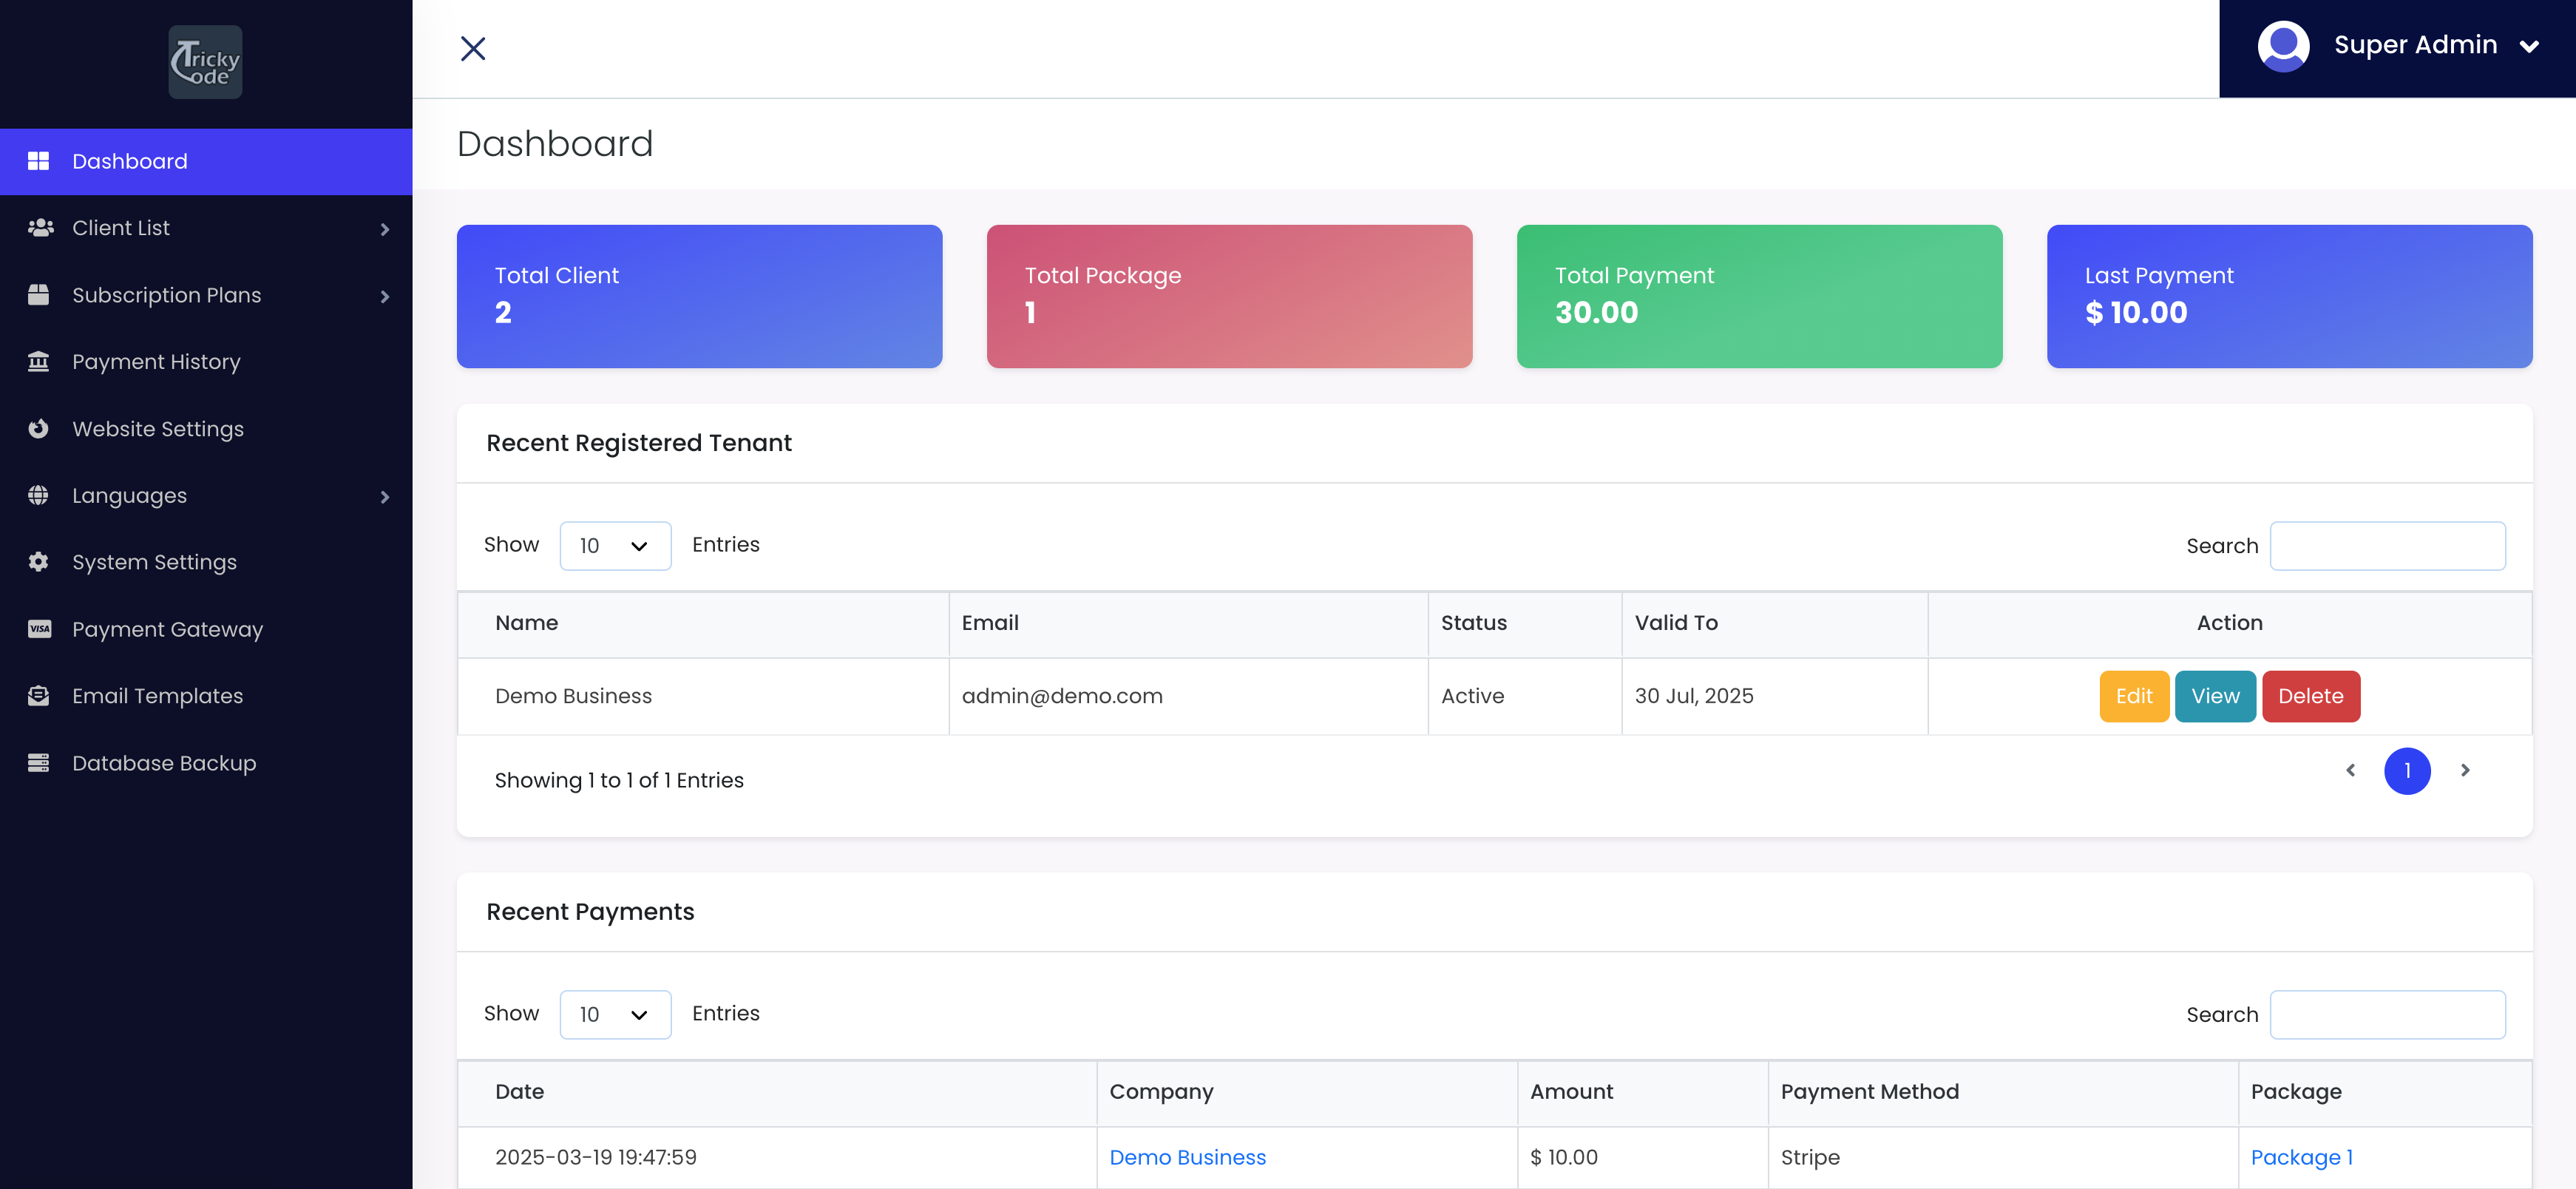The height and width of the screenshot is (1189, 2576).
Task: Click the Super Admin avatar icon
Action: pyautogui.click(x=2283, y=46)
